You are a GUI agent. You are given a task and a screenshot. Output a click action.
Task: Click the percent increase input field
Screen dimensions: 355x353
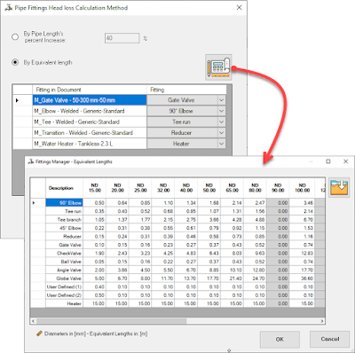tap(122, 38)
